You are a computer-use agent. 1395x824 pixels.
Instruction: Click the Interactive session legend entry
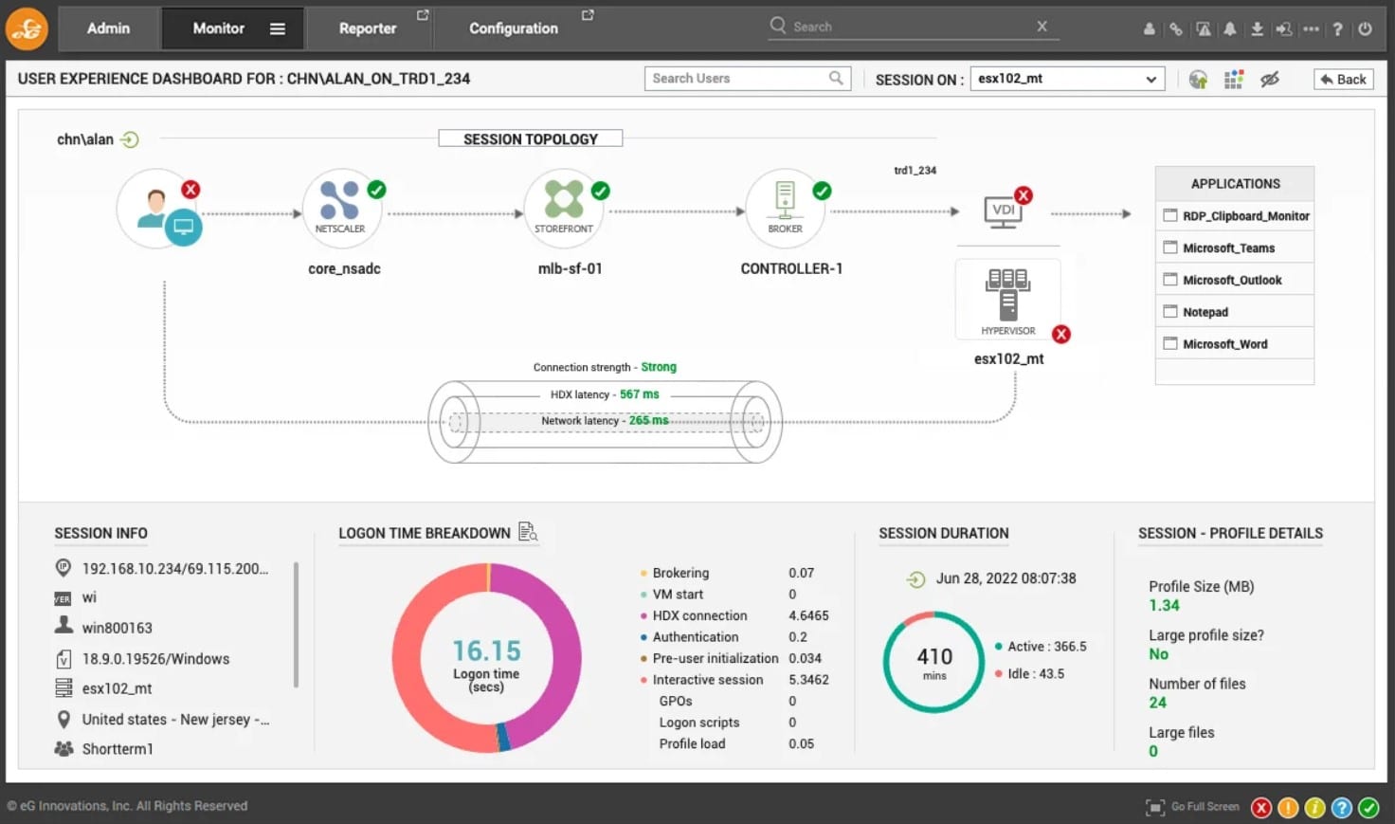[701, 680]
